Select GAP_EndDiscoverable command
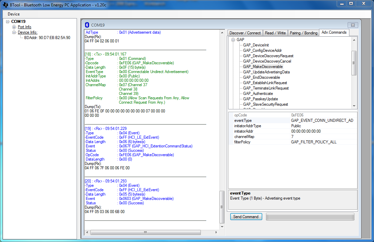 pos(261,77)
